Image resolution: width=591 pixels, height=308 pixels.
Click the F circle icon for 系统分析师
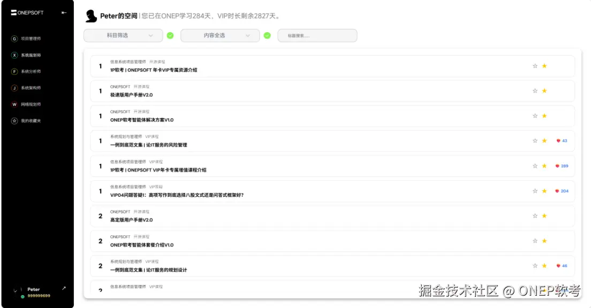point(14,71)
